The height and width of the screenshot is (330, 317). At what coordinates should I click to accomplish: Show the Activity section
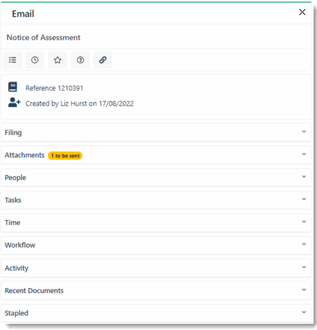(156, 268)
